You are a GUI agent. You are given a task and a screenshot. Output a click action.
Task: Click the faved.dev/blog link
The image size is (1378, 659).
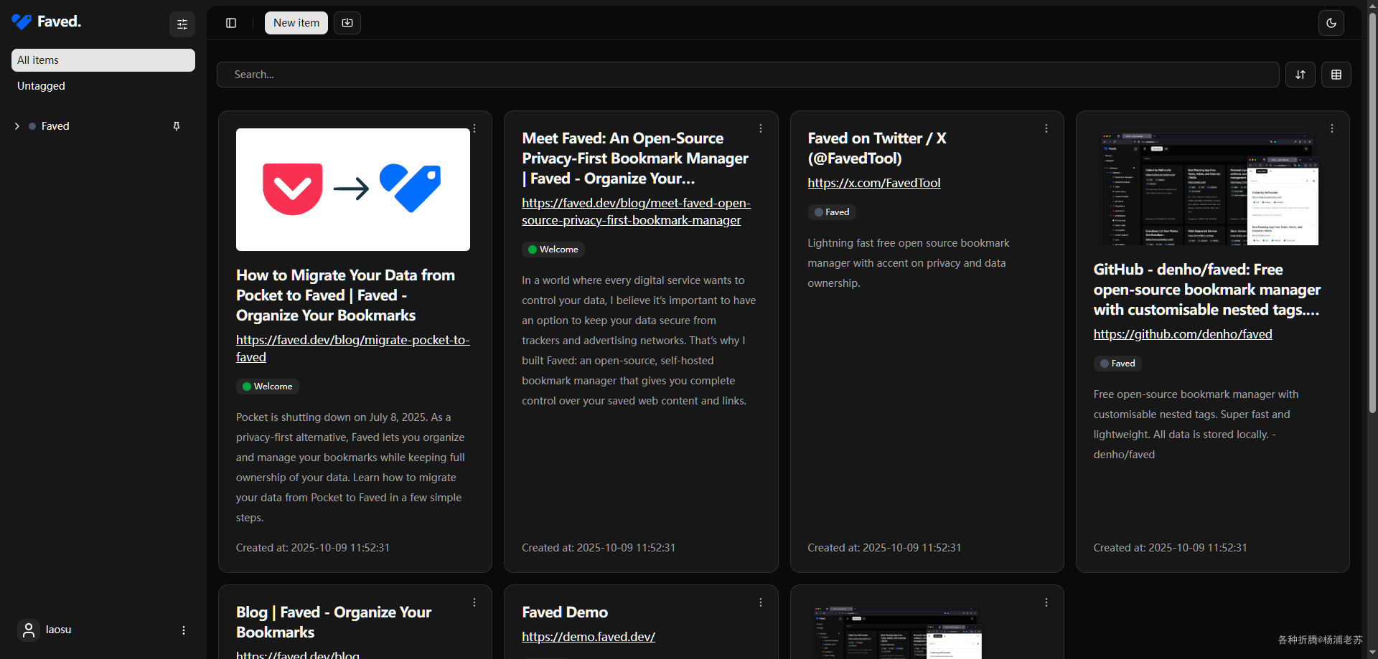298,655
